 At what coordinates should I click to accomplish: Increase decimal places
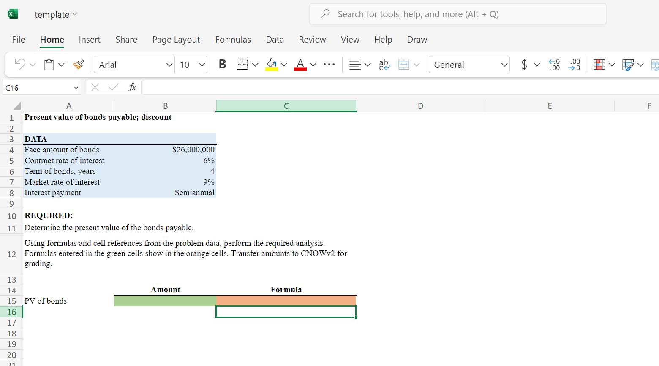click(x=554, y=64)
